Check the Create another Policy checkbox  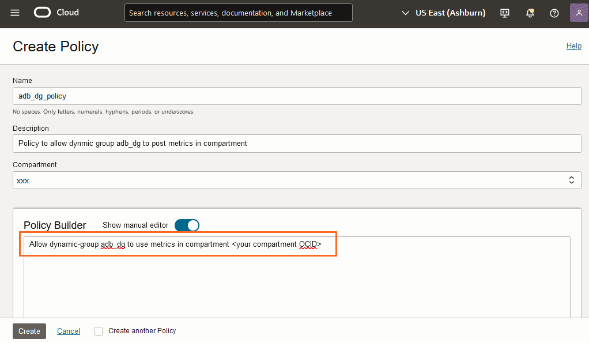[99, 331]
